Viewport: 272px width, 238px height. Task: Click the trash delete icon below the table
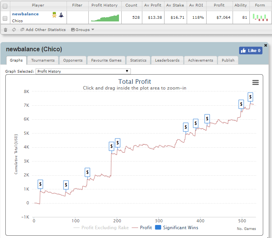6,30
